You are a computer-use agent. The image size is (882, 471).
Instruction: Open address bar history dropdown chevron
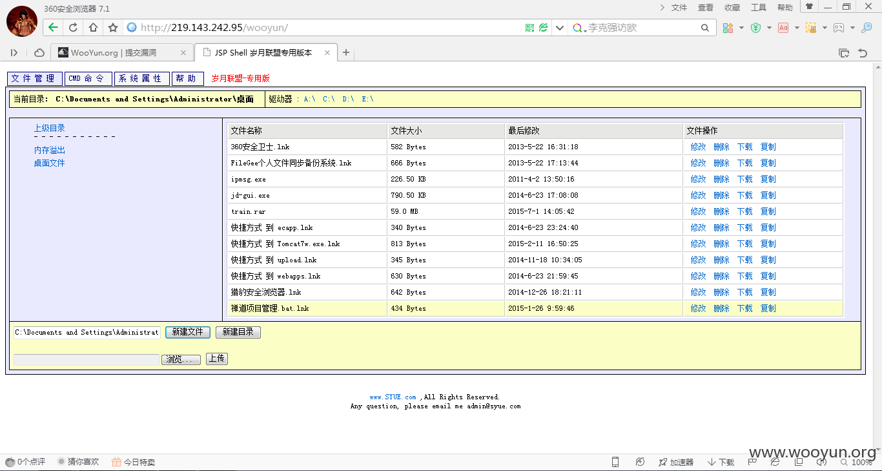(x=559, y=28)
